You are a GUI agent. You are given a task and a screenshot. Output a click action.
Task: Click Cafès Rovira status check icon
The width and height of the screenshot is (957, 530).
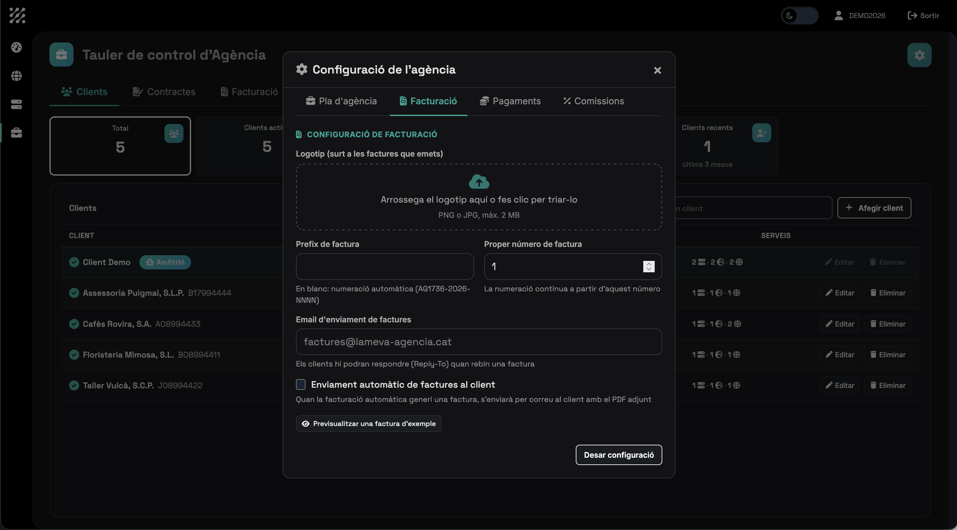point(74,324)
